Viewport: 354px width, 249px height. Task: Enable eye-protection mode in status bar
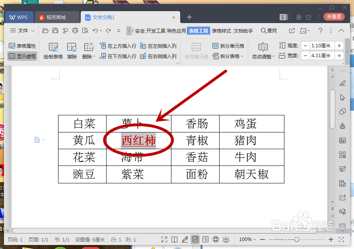point(226,239)
